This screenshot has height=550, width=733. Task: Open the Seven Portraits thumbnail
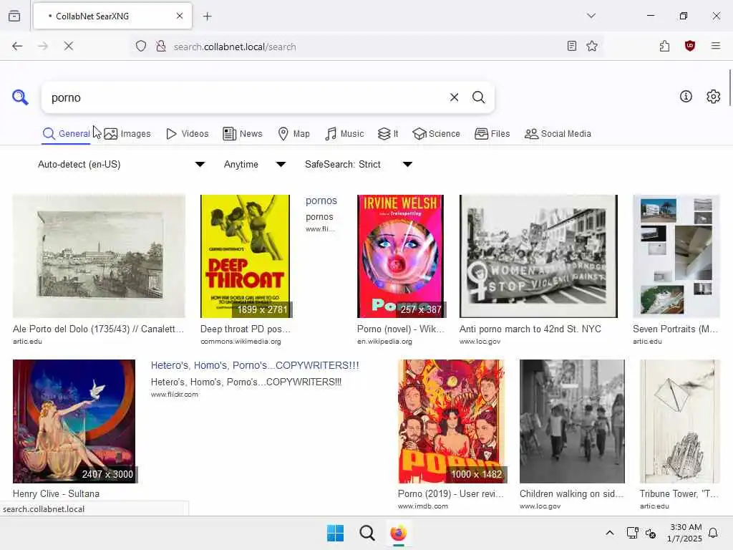click(x=676, y=256)
